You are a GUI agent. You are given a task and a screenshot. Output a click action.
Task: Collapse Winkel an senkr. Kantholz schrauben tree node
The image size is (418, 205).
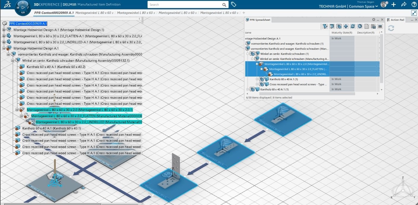[12, 61]
